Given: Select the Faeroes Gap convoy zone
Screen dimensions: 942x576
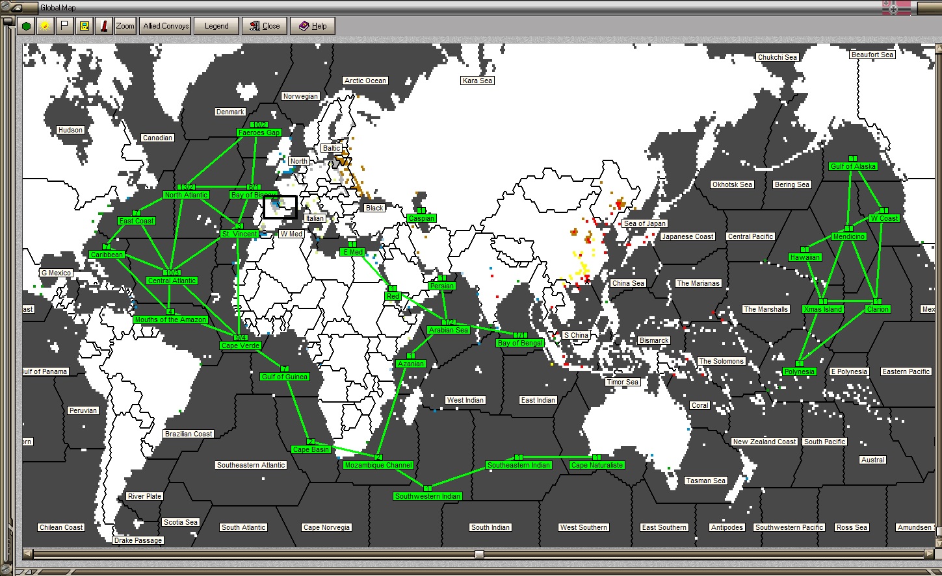Looking at the screenshot, I should click(259, 132).
